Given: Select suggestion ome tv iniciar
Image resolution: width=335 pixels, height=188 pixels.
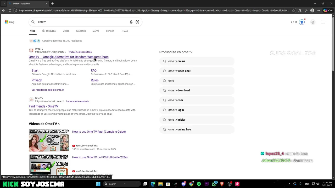Looking at the screenshot, I should (x=197, y=120).
